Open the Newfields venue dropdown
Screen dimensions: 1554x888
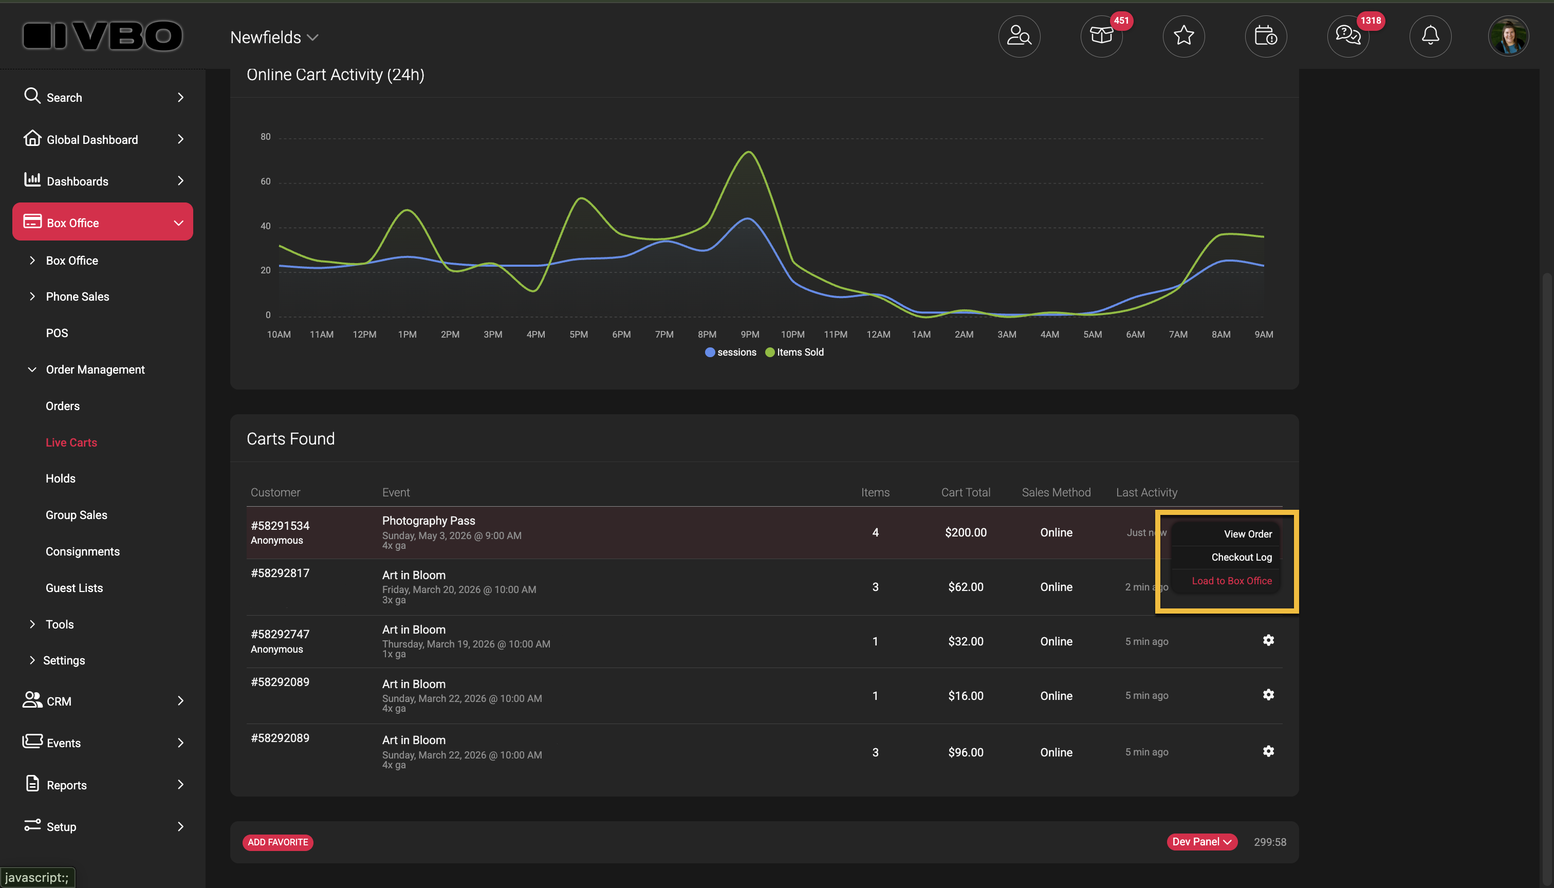(x=274, y=37)
